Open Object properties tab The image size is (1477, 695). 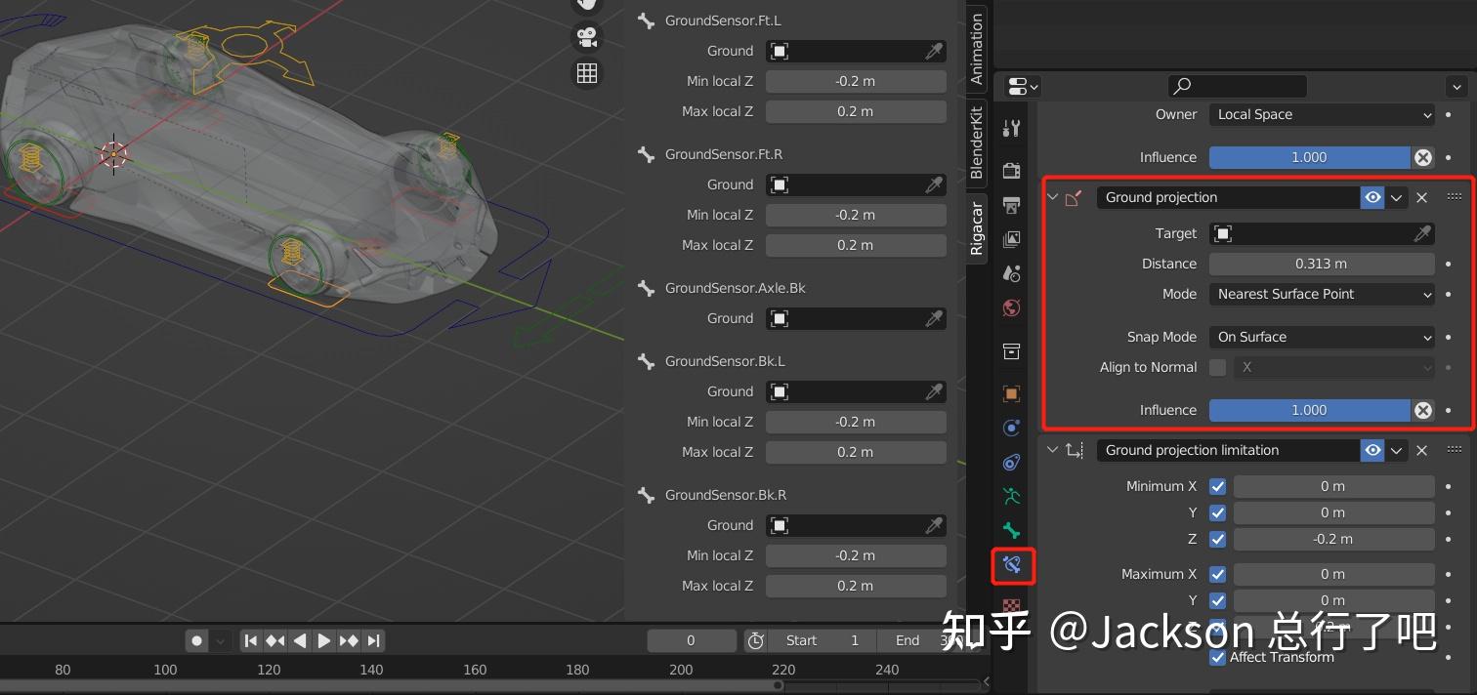[1011, 393]
